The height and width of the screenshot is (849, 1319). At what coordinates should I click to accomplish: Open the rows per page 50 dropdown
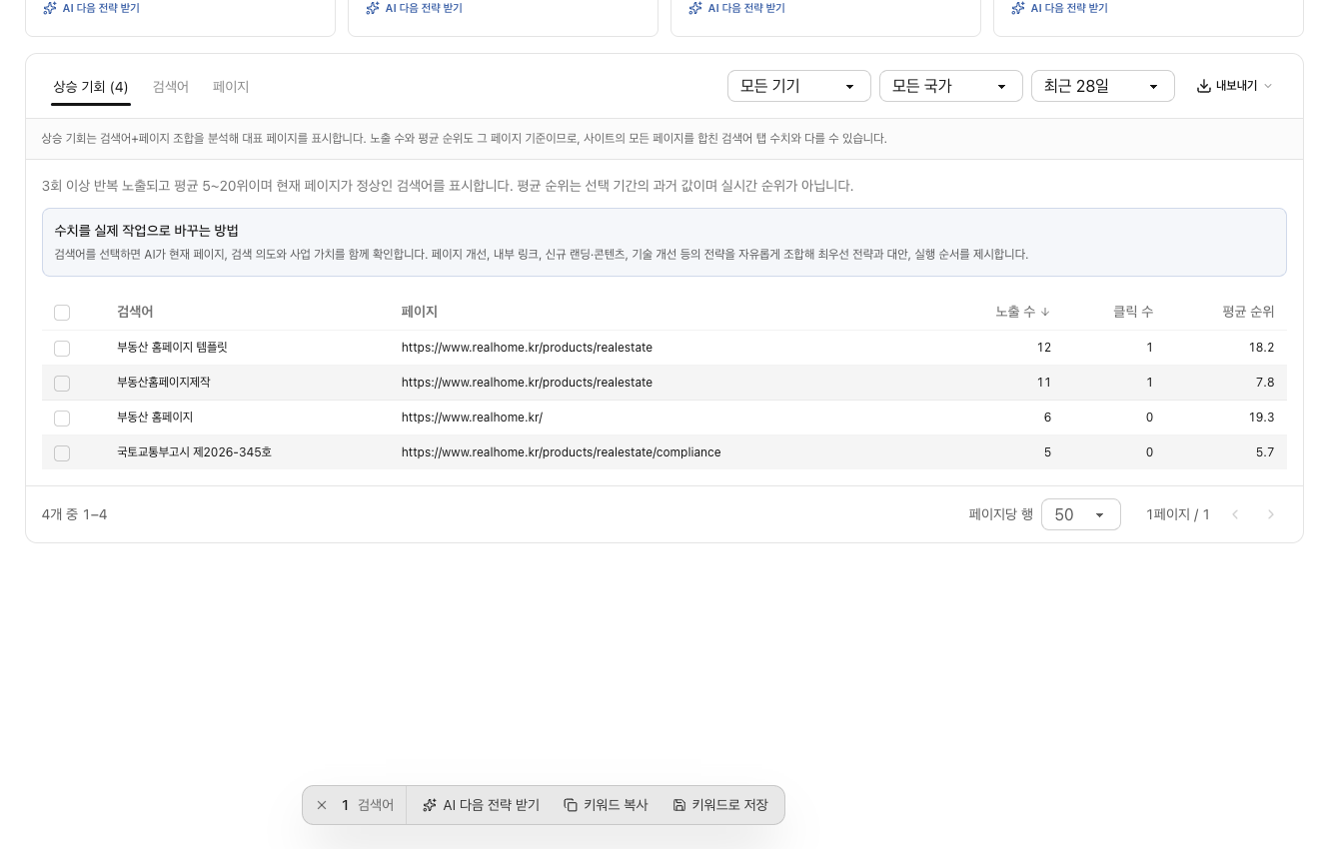tap(1081, 514)
